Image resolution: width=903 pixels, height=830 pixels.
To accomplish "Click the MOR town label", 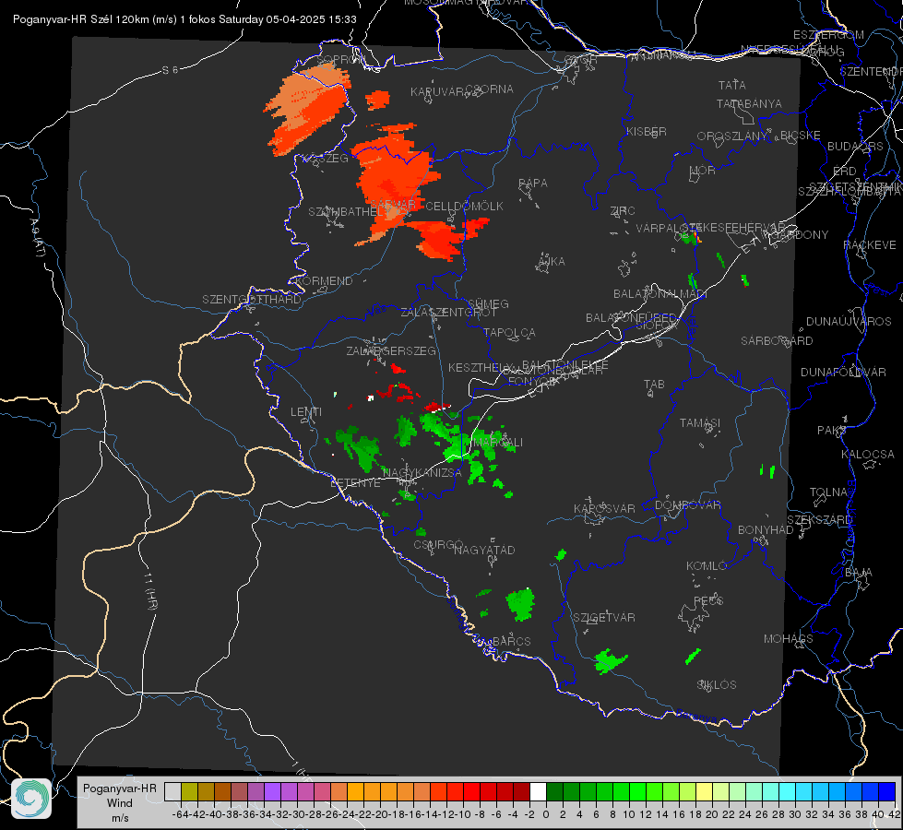I will click(x=703, y=170).
